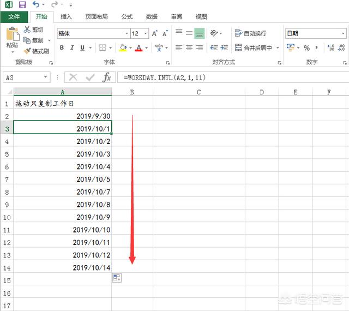Toggle Bold formatting
Viewport: 349px width, 311px height.
pos(62,48)
